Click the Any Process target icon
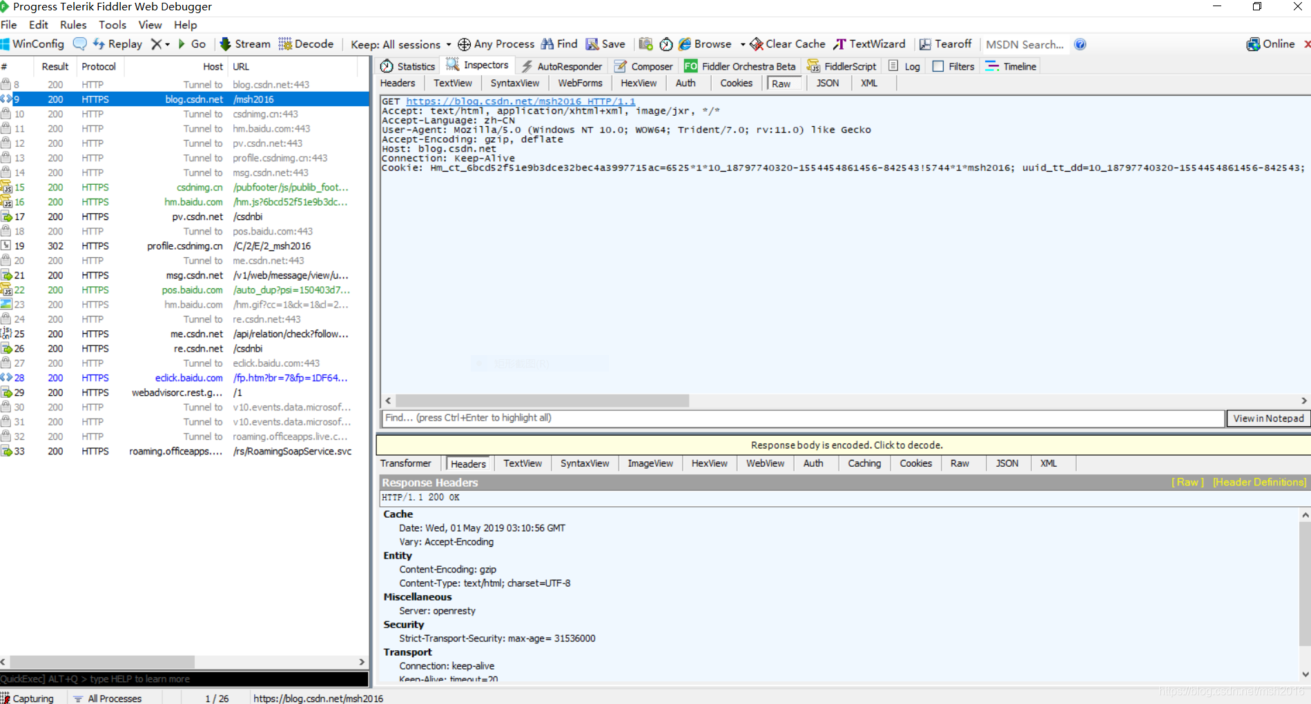This screenshot has width=1311, height=704. pos(465,44)
